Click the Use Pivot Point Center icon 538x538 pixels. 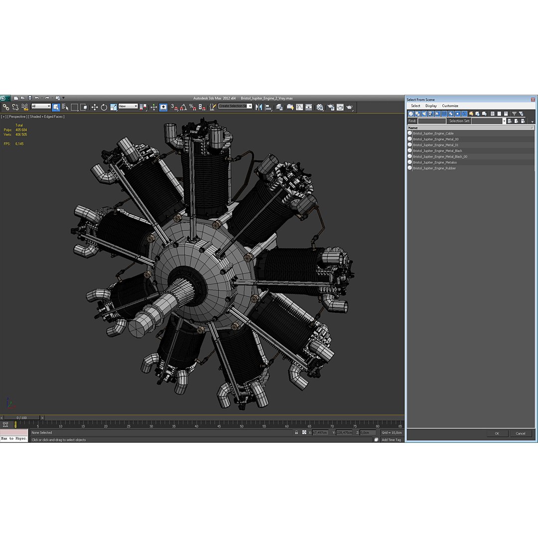coord(143,107)
